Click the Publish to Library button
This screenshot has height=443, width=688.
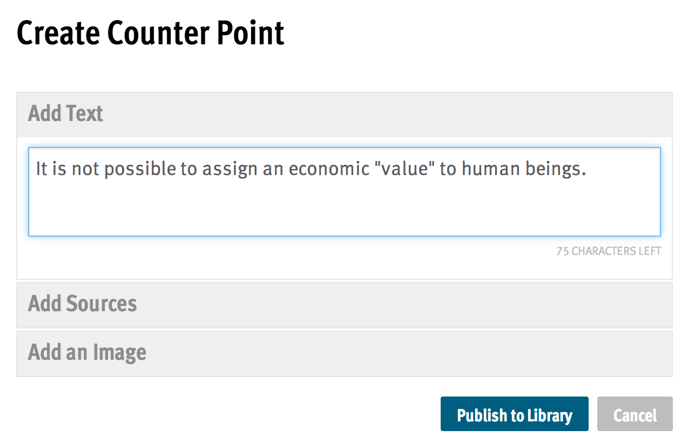coord(514,414)
